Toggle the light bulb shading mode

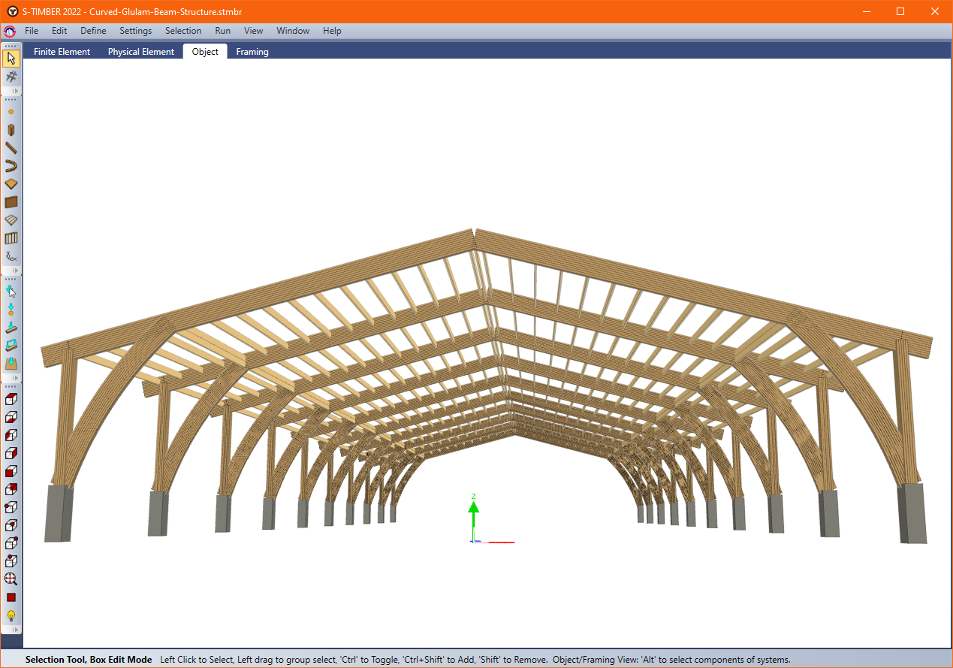pyautogui.click(x=11, y=615)
